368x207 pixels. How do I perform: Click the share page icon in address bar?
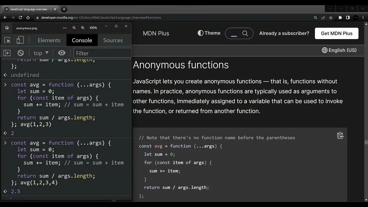[323, 18]
